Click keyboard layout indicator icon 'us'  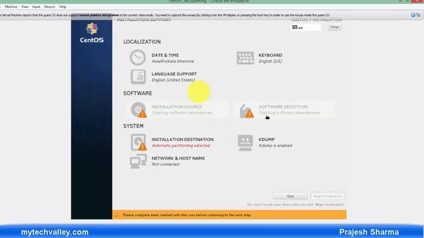[295, 27]
